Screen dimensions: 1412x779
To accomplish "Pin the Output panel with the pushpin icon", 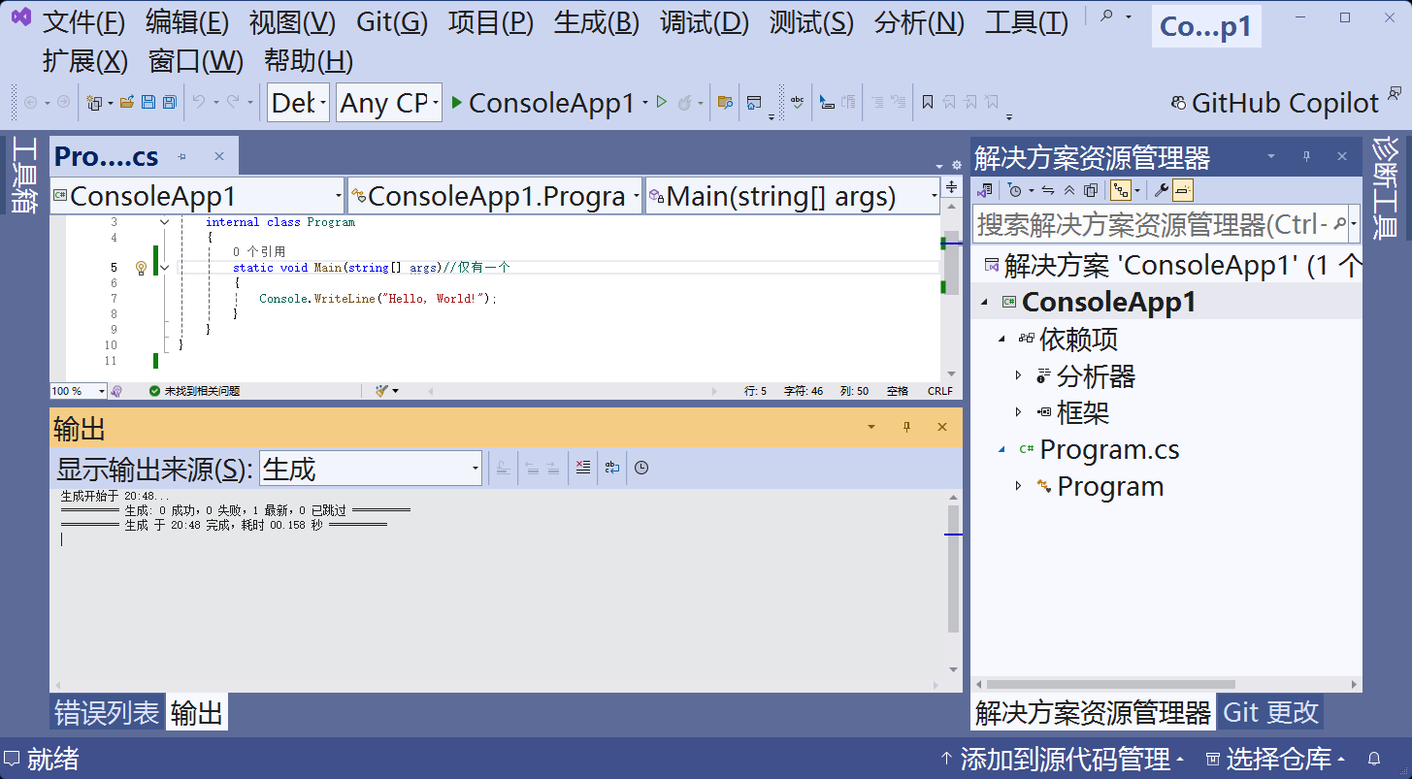I will click(907, 427).
